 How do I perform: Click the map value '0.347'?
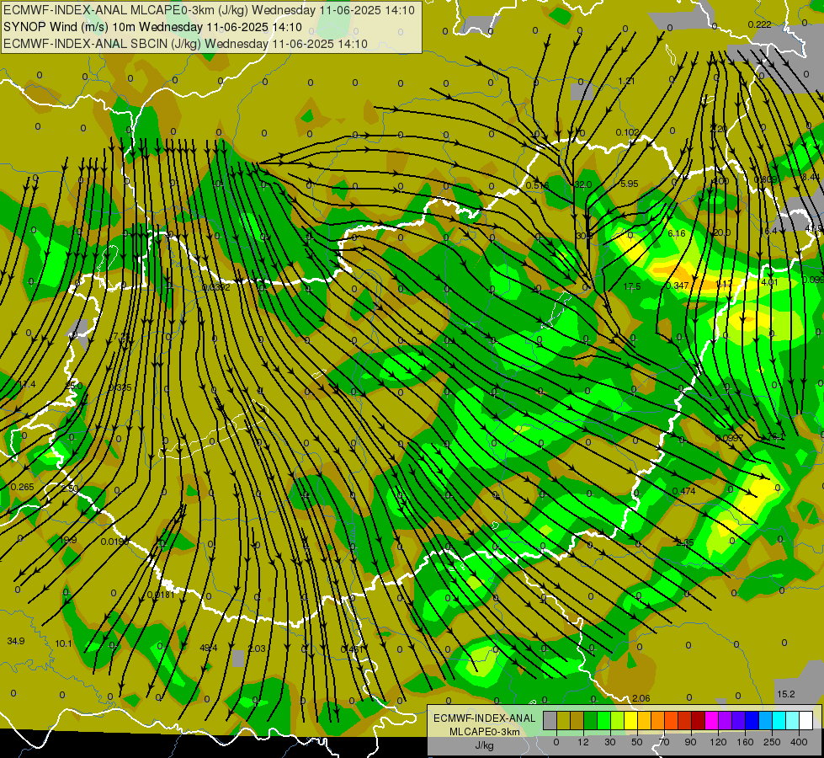tap(677, 286)
